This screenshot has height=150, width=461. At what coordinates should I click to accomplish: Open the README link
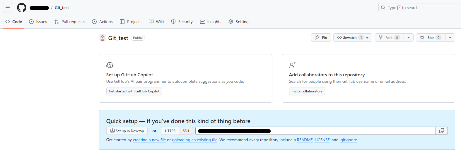(305, 140)
